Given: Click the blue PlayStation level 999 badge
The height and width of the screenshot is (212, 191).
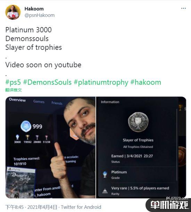Looking at the screenshot, I should 26,126.
